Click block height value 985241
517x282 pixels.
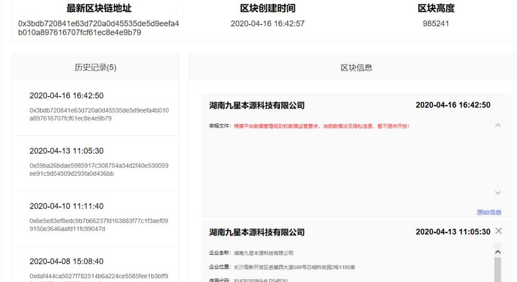(x=436, y=24)
